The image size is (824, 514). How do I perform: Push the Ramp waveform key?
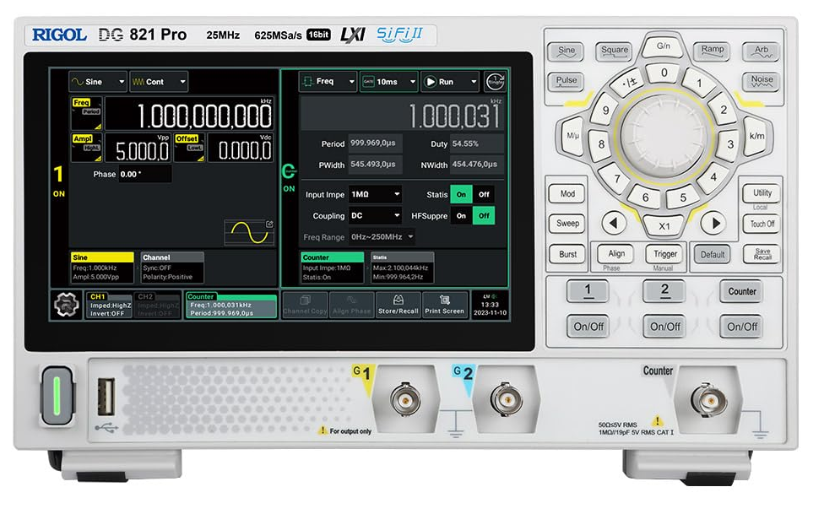point(712,51)
